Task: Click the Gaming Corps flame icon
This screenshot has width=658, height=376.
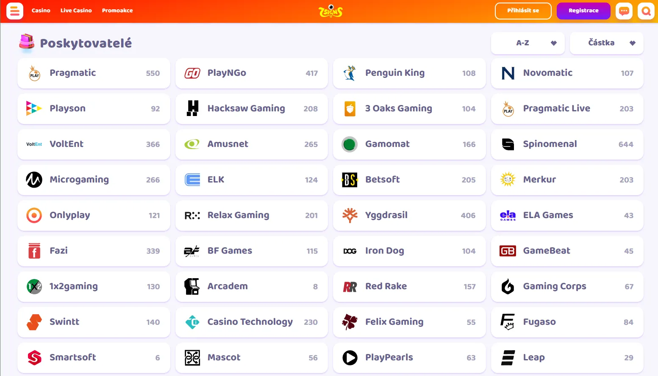Action: (x=508, y=286)
